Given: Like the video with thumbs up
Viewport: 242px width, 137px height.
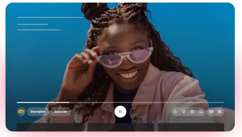Looking at the screenshot, I should pos(175,112).
